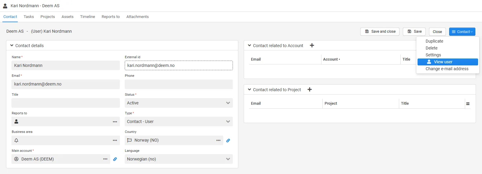Viewport: 482px width, 174px height.
Task: Add a new Contact related to Account
Action: pos(312,45)
